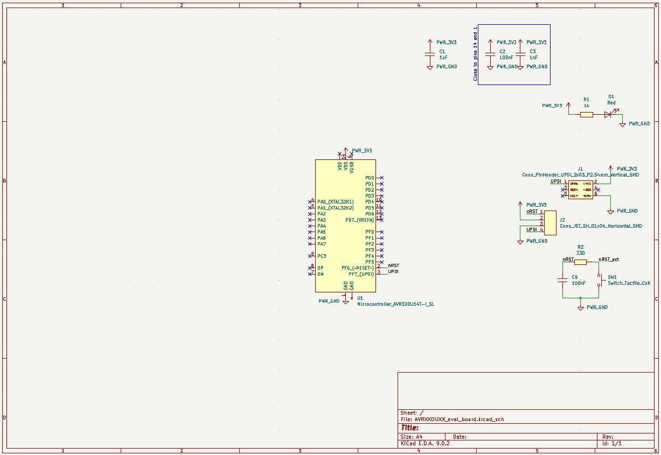This screenshot has height=455, width=661.
Task: Select the C3 1nF capacitor symbol
Action: pos(520,54)
